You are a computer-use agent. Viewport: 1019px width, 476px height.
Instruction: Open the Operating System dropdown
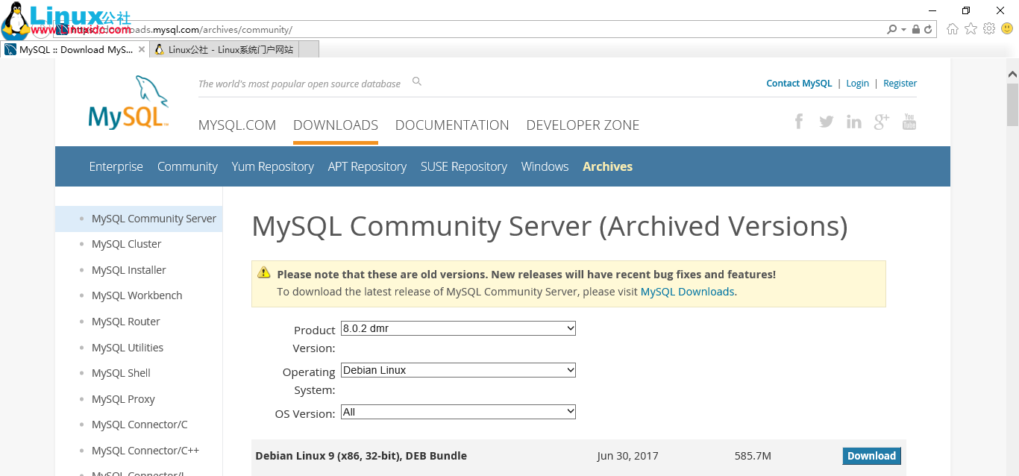point(457,370)
